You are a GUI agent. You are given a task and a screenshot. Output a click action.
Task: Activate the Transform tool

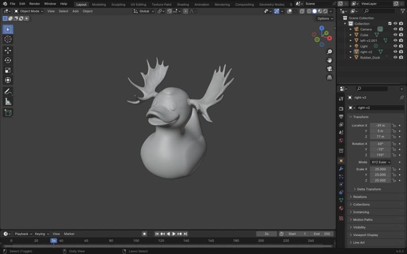coord(8,80)
